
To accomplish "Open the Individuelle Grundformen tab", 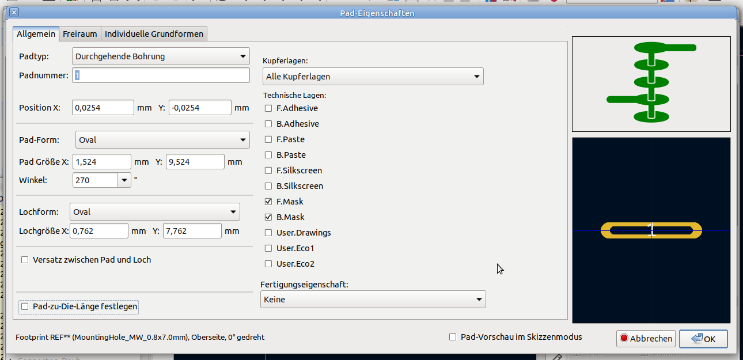I will [x=154, y=34].
